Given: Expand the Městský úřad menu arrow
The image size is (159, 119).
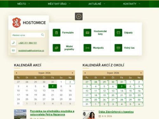Looking at the screenshot, I should 70,4.
